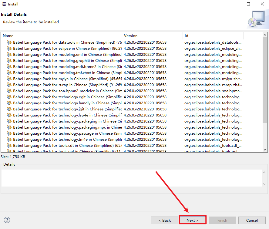Click the Eclipse icon in title bar

[3, 4]
